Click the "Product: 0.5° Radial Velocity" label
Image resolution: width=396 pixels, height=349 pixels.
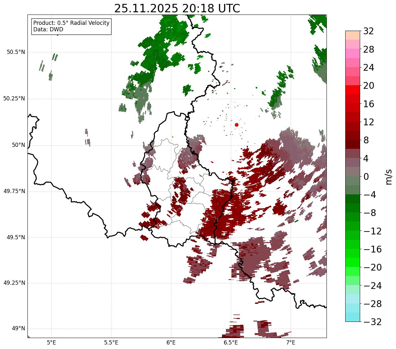coord(71,23)
